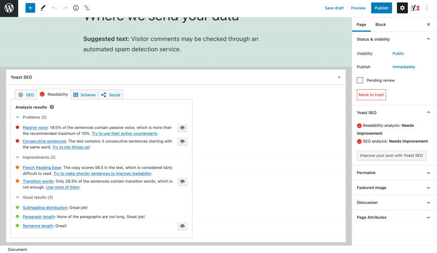Toggle transition words highlighting eye button
Viewport: 437px width, 253px height.
tap(182, 182)
